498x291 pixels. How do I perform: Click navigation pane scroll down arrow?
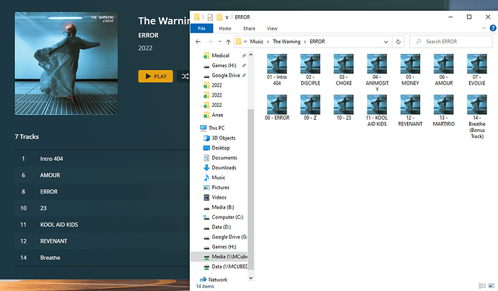[x=250, y=278]
